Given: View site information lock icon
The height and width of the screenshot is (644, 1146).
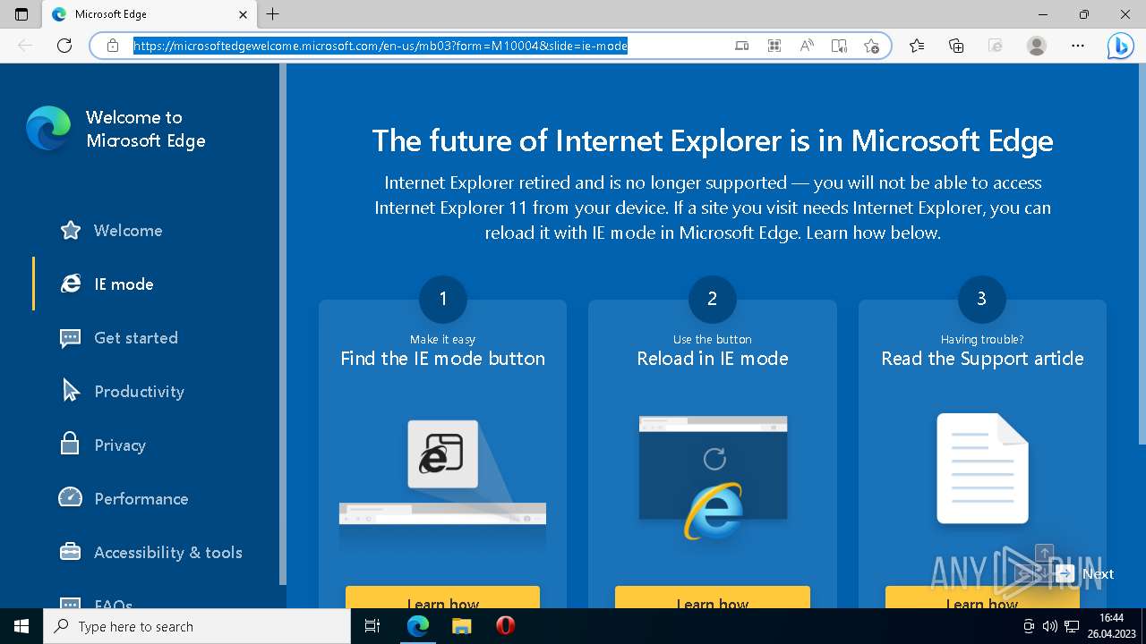Looking at the screenshot, I should click(113, 46).
